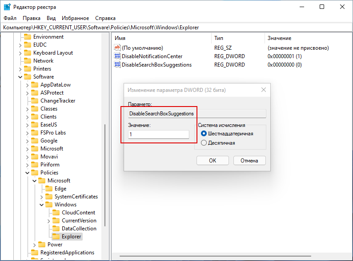Image resolution: width=353 pixels, height=261 pixels.
Task: Click the (значение не присвоено) cell
Action: click(298, 48)
